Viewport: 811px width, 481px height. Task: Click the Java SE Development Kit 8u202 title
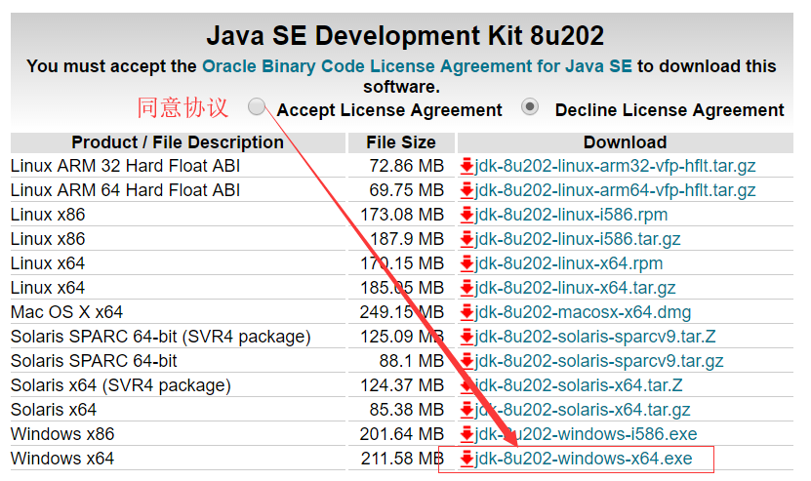405,36
